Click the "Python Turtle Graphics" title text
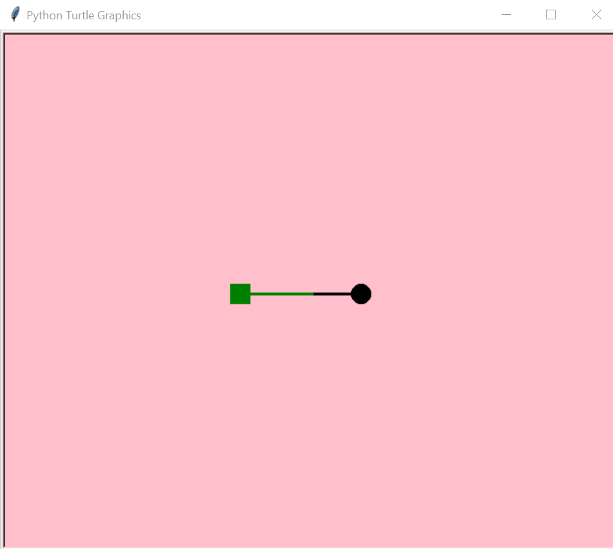 (84, 15)
